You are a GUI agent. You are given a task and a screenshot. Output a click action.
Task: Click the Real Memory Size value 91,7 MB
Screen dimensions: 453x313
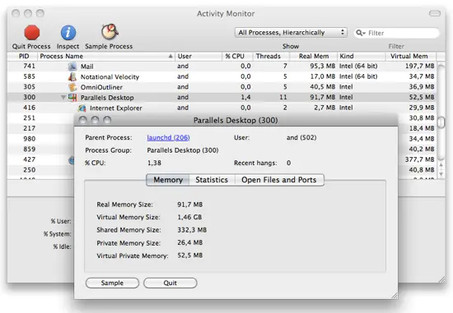[189, 205]
